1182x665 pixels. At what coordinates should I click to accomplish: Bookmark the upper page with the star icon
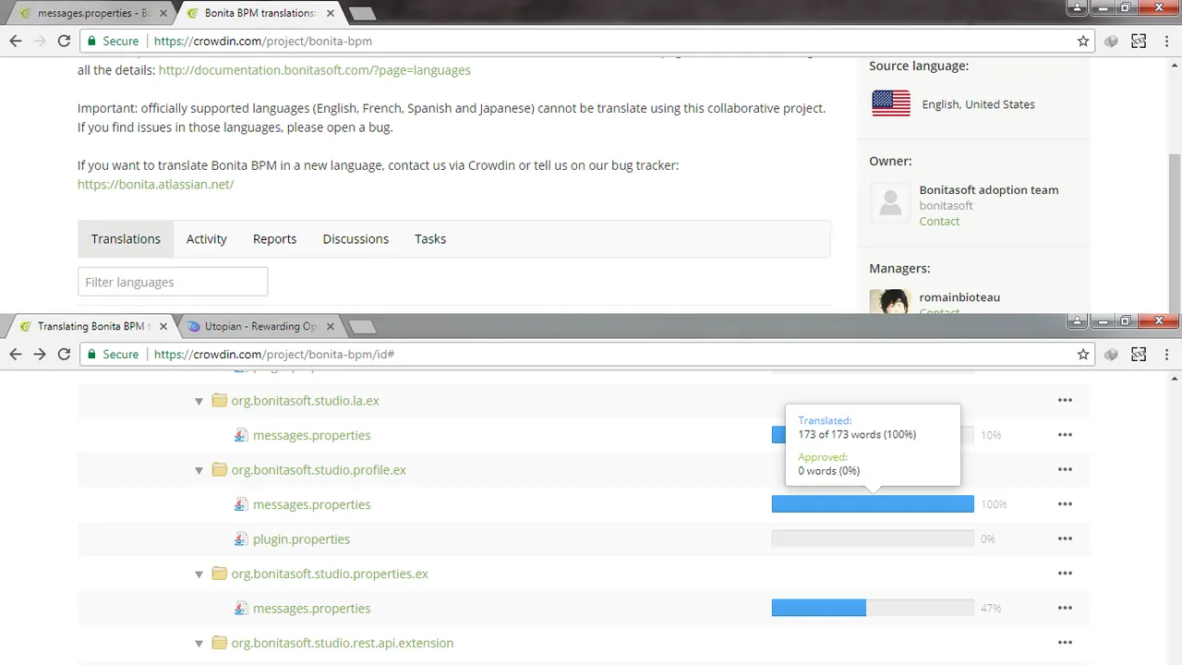click(1083, 41)
